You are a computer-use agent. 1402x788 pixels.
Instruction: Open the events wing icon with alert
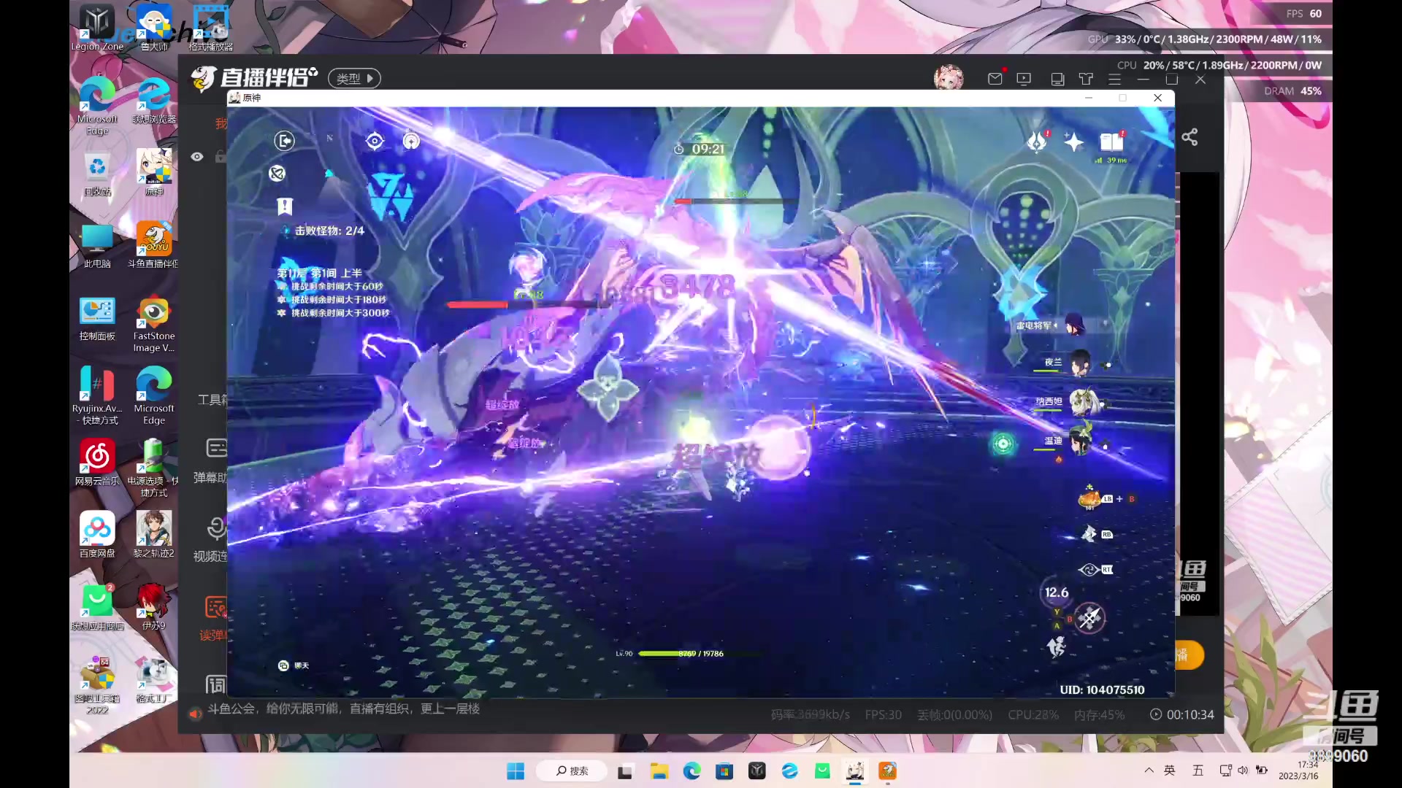pyautogui.click(x=1037, y=142)
